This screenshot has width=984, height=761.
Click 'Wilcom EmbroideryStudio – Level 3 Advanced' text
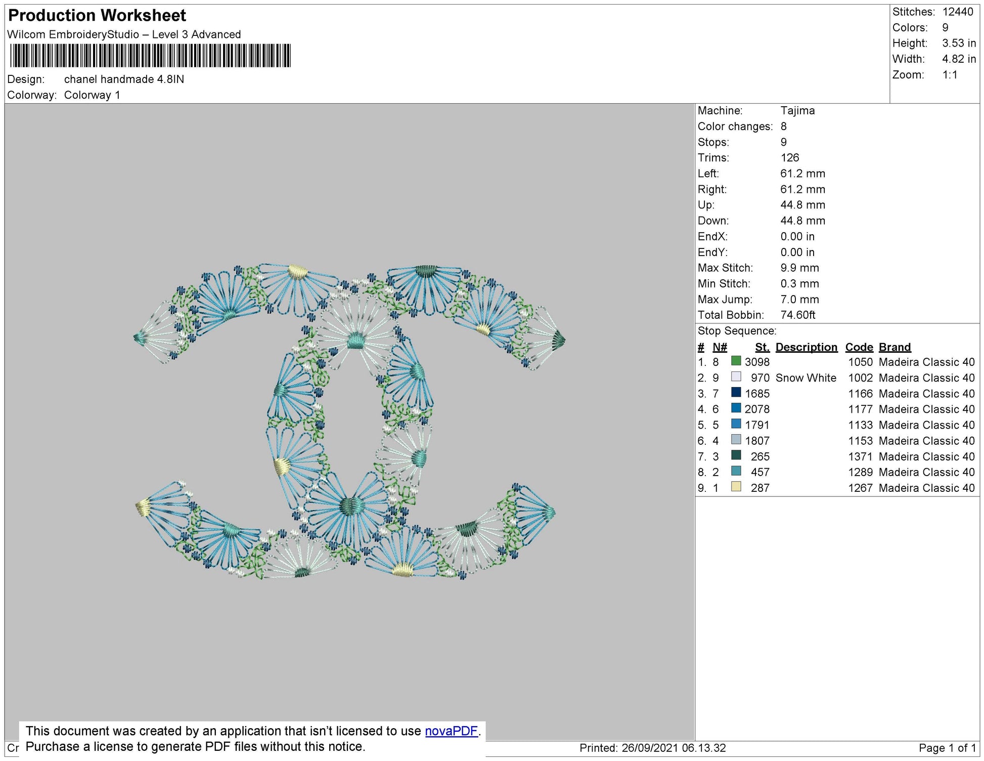(x=124, y=34)
